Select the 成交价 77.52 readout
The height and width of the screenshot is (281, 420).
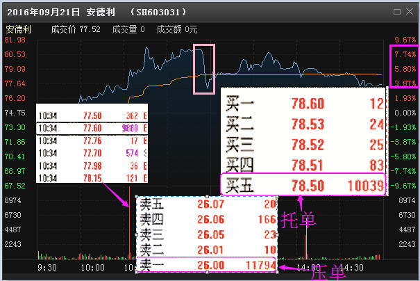tap(76, 29)
